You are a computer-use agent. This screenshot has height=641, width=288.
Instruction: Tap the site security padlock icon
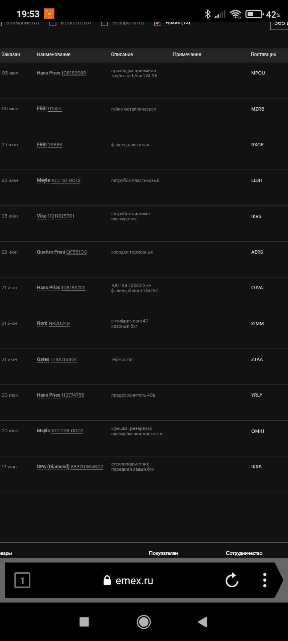point(107,581)
